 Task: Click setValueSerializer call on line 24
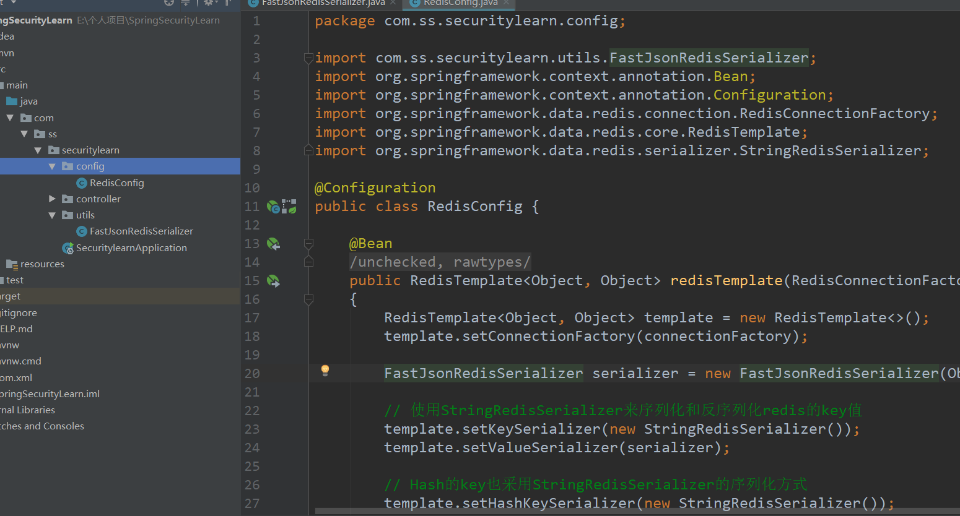tap(541, 448)
